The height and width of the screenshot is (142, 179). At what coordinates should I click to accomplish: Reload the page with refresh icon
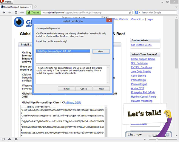[x=16, y=13]
